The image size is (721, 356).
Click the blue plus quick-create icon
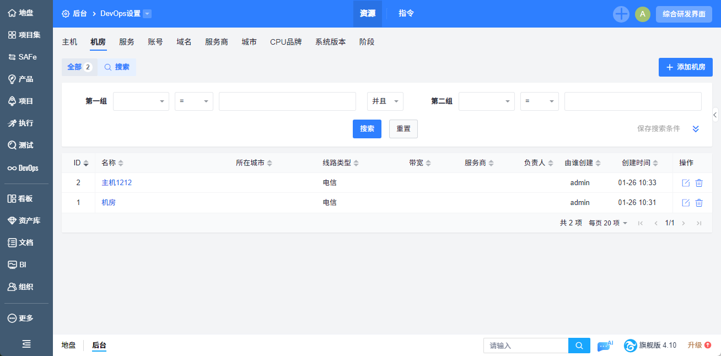[x=621, y=14]
